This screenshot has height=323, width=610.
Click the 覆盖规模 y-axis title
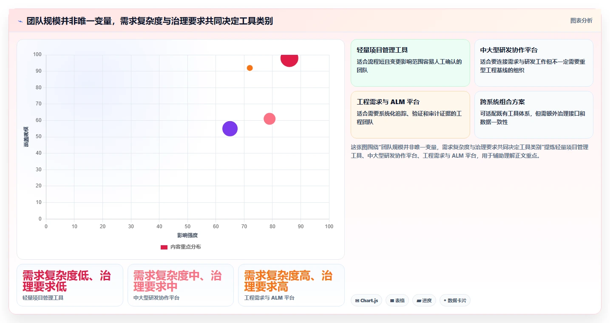[26, 137]
